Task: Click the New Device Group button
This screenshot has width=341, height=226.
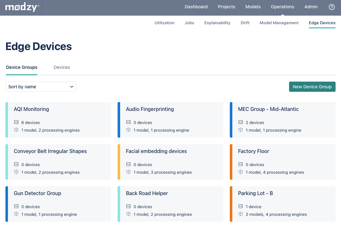Action: (x=312, y=87)
